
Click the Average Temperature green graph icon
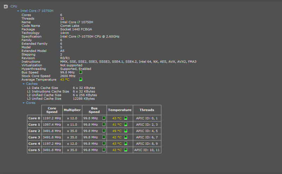[81, 79]
